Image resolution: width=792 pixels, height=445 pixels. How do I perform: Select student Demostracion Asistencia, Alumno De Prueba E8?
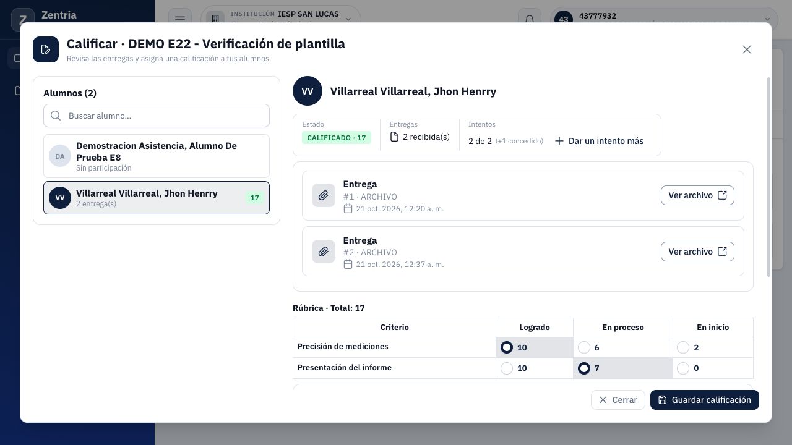coord(157,156)
